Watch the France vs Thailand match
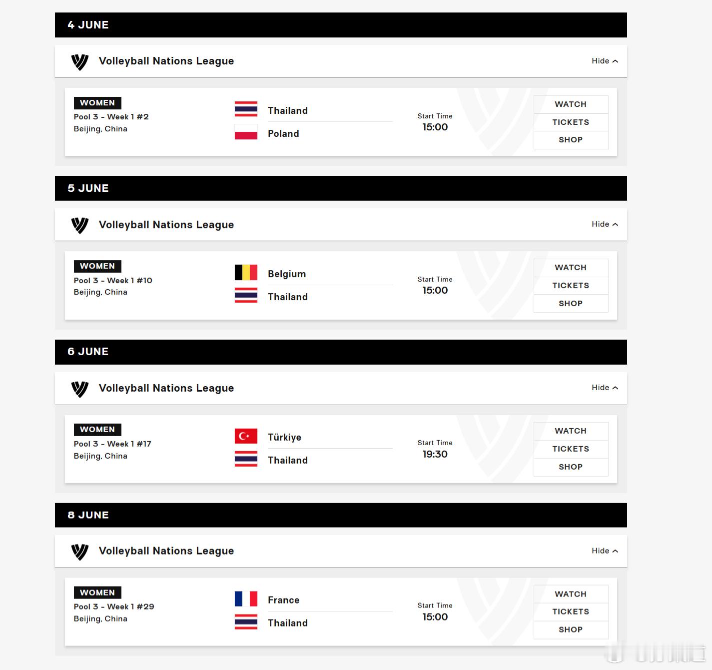 (571, 594)
